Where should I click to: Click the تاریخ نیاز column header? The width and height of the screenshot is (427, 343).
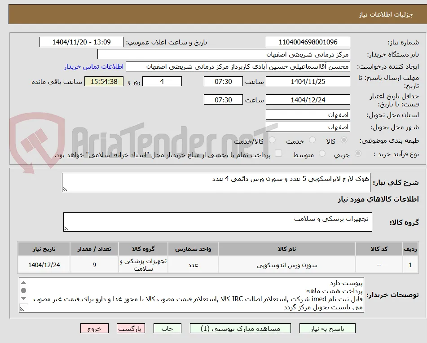coord(44,249)
